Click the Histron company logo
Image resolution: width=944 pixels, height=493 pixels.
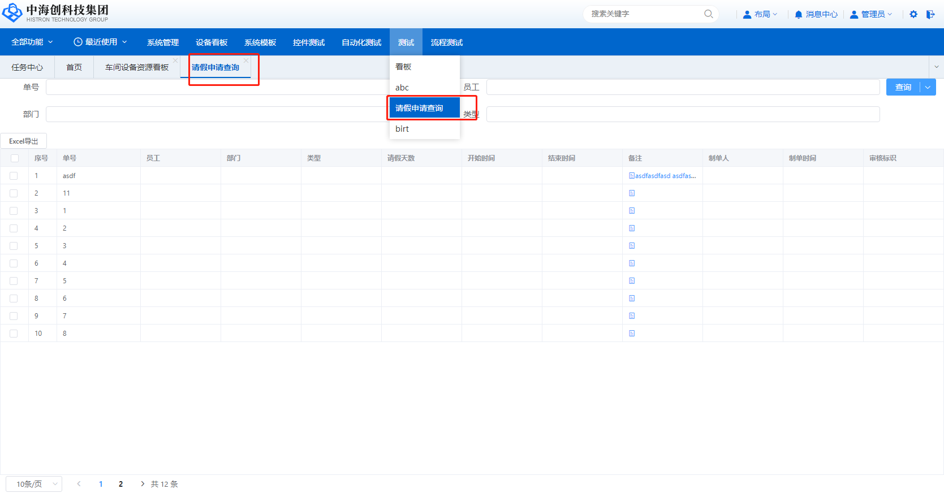[x=12, y=13]
